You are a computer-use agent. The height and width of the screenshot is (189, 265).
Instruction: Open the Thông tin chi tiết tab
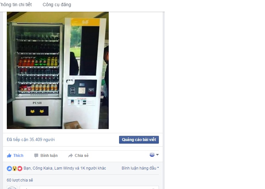(x=16, y=5)
